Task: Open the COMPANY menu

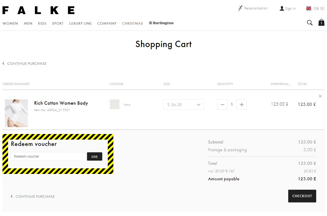Action: [x=107, y=23]
